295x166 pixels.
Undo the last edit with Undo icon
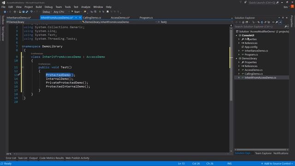31,12
